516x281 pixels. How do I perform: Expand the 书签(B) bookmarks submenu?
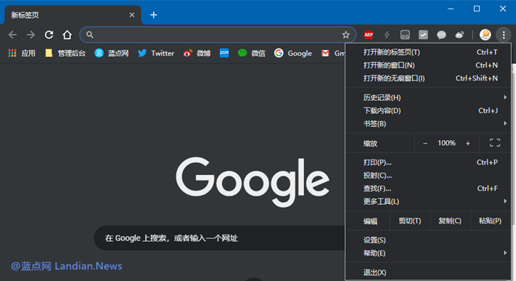coord(428,124)
